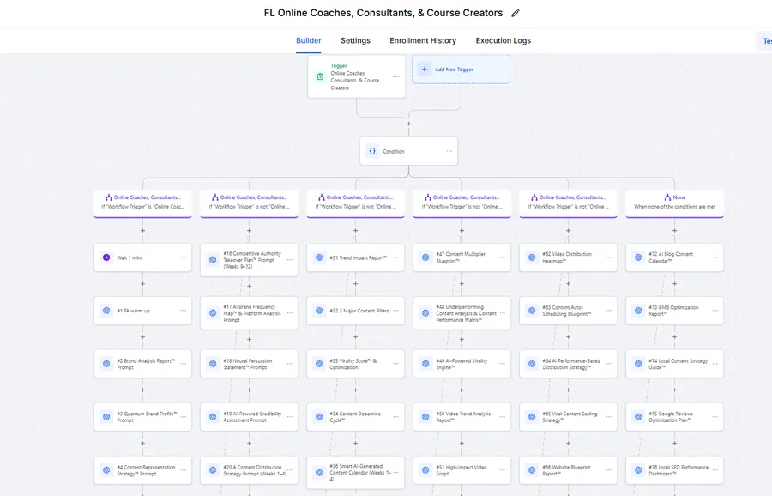Open the Trigger node's three-dot menu
This screenshot has width=772, height=496.
tap(396, 76)
